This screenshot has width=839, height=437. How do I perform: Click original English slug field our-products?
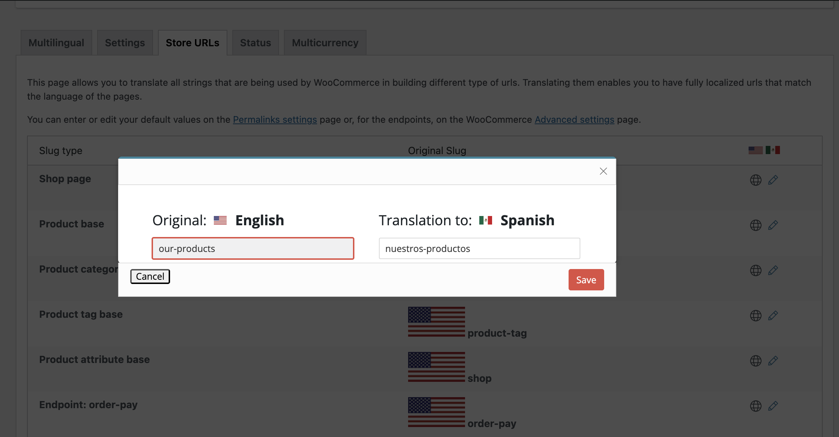click(253, 248)
